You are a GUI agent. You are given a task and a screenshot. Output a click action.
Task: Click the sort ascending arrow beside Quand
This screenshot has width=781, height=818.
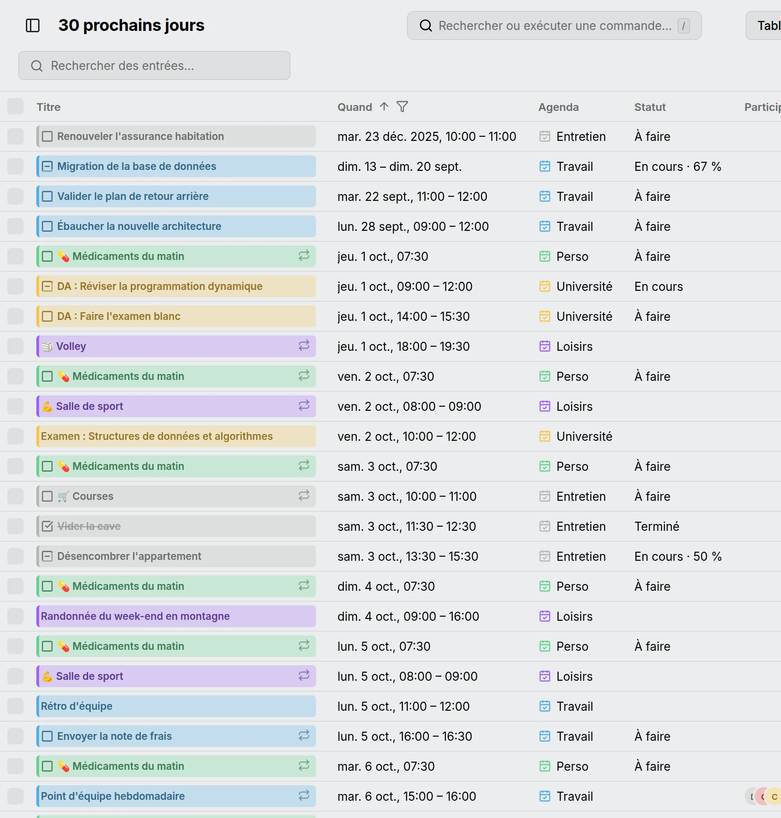[x=384, y=107]
